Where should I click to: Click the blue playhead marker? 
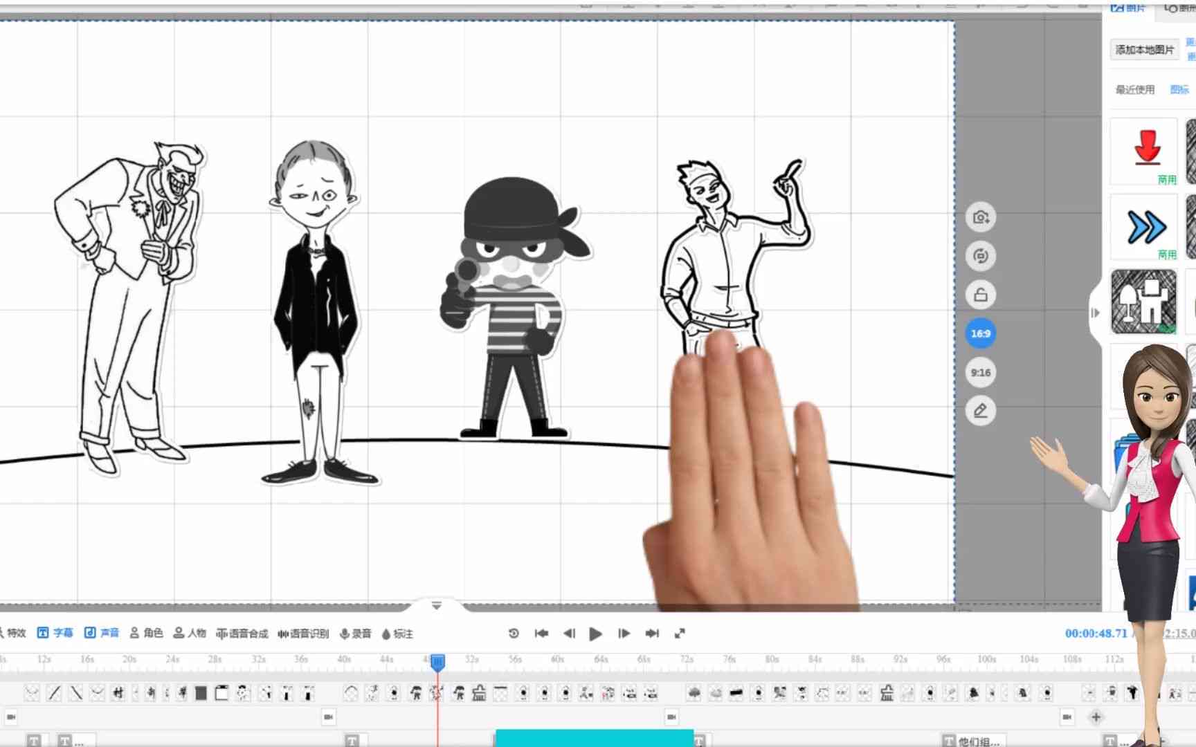pos(437,662)
